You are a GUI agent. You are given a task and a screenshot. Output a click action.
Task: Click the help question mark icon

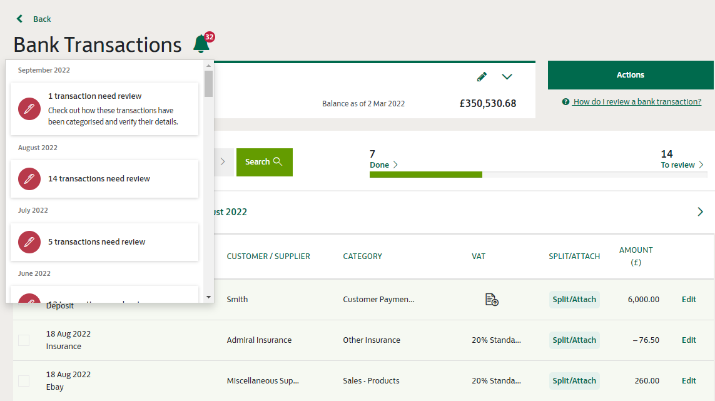point(565,102)
